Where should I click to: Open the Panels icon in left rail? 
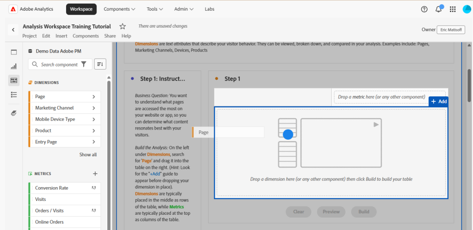pyautogui.click(x=14, y=52)
